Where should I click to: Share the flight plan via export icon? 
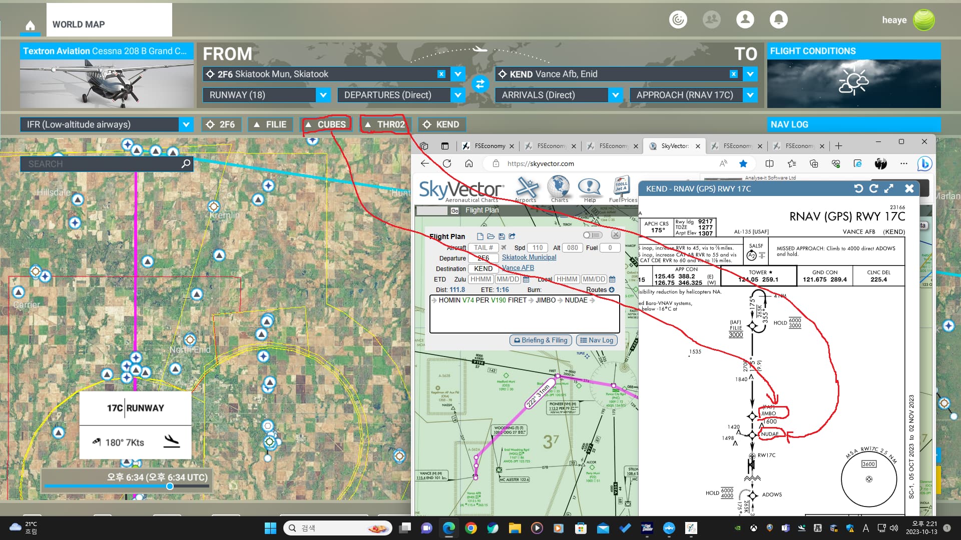pos(512,236)
